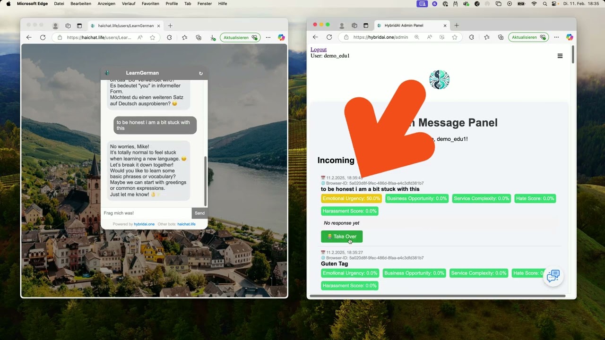Open Extensions in haichat.life window

(170, 37)
